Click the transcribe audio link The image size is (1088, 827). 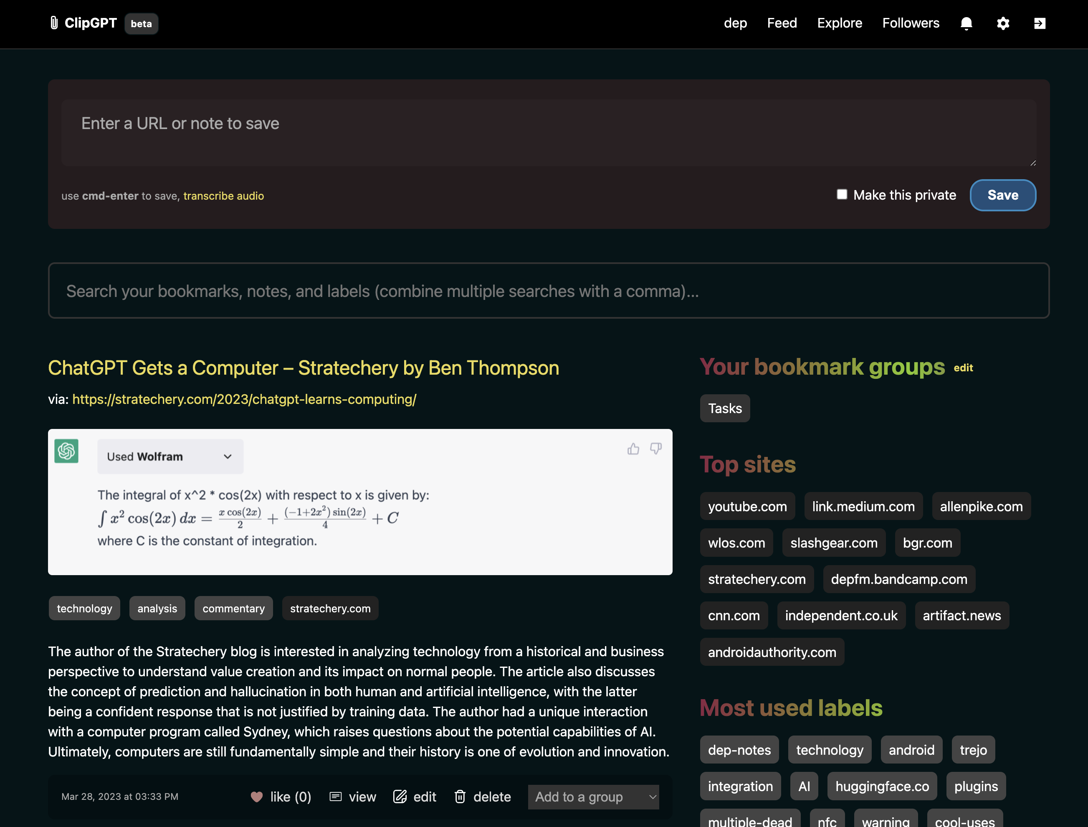tap(223, 196)
